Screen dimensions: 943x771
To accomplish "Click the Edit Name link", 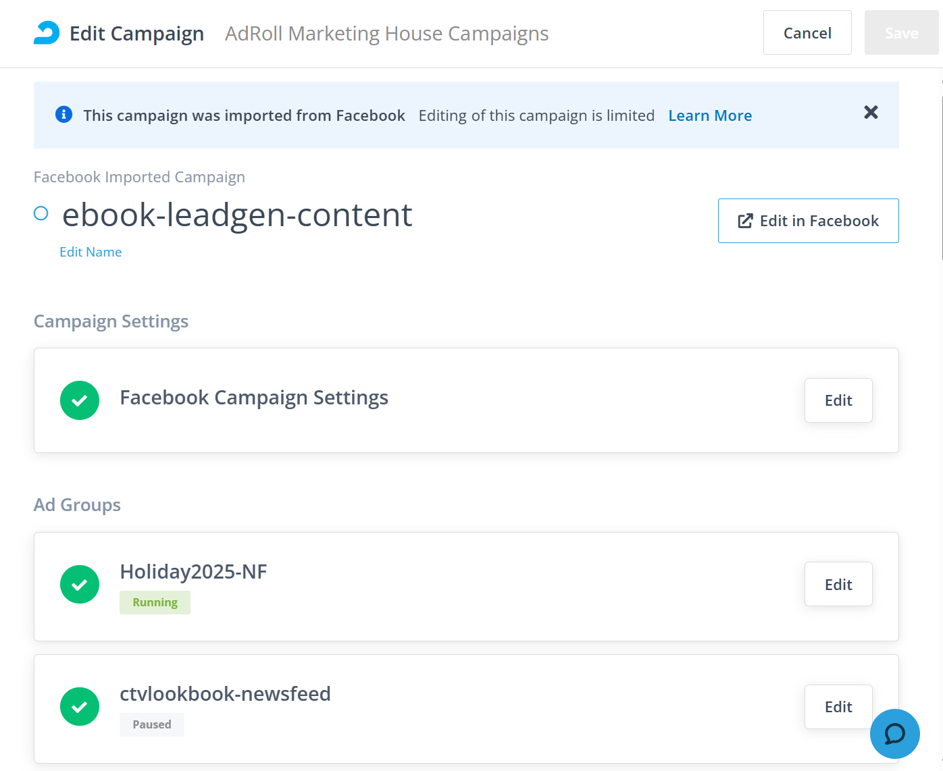I will (x=91, y=252).
